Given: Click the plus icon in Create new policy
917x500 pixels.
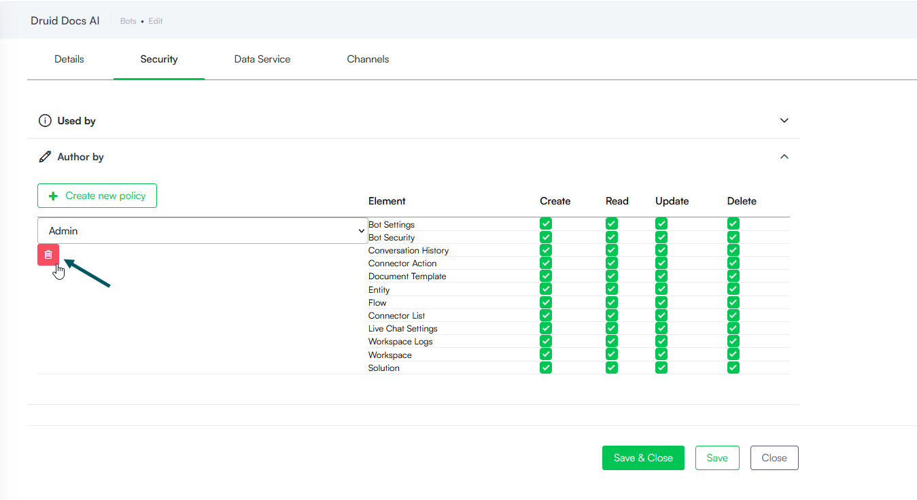Looking at the screenshot, I should pos(53,196).
